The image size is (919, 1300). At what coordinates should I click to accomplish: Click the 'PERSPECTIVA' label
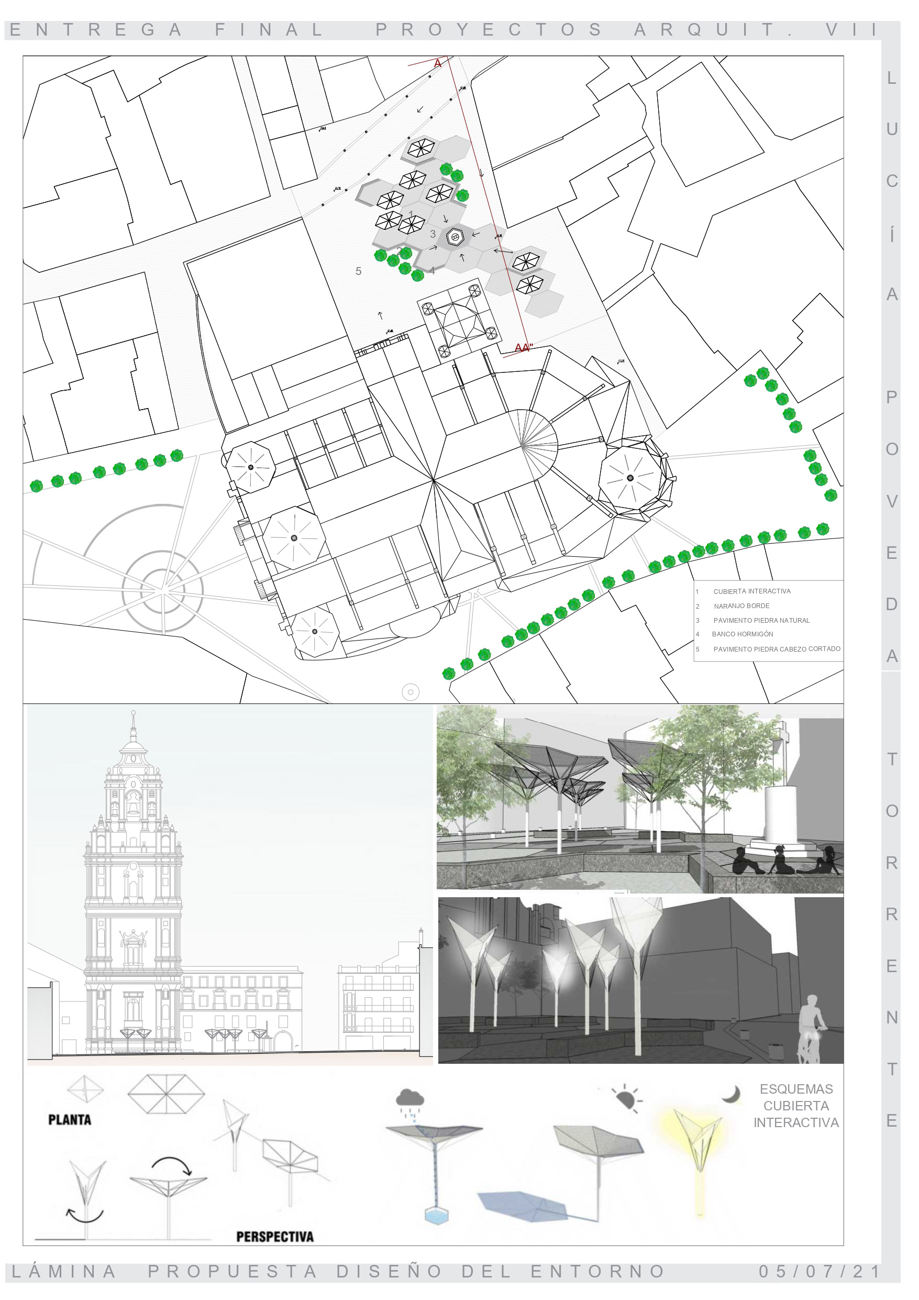click(x=274, y=1237)
